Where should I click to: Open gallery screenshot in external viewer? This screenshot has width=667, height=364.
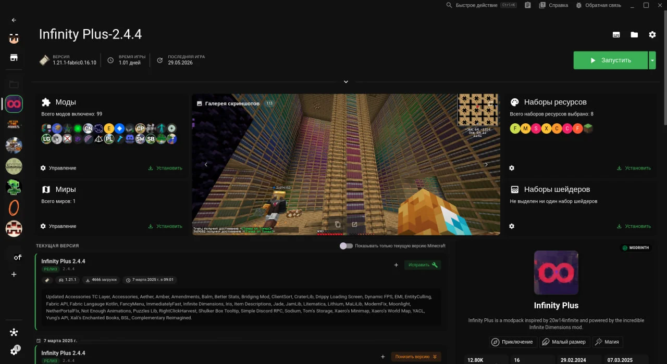tap(354, 225)
